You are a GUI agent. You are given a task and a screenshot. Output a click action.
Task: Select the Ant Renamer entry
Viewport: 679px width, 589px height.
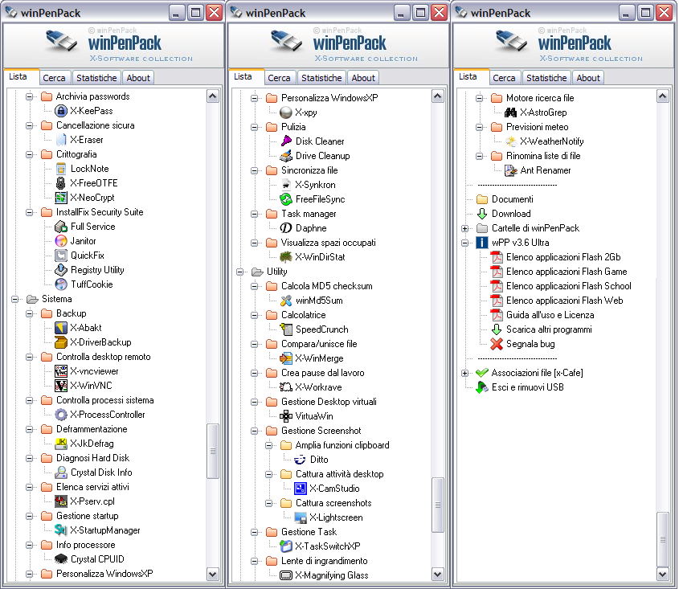(546, 170)
